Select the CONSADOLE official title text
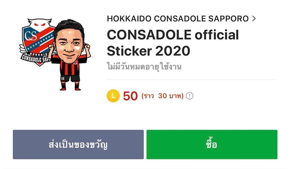Image resolution: width=291 pixels, height=169 pixels. 173,35
